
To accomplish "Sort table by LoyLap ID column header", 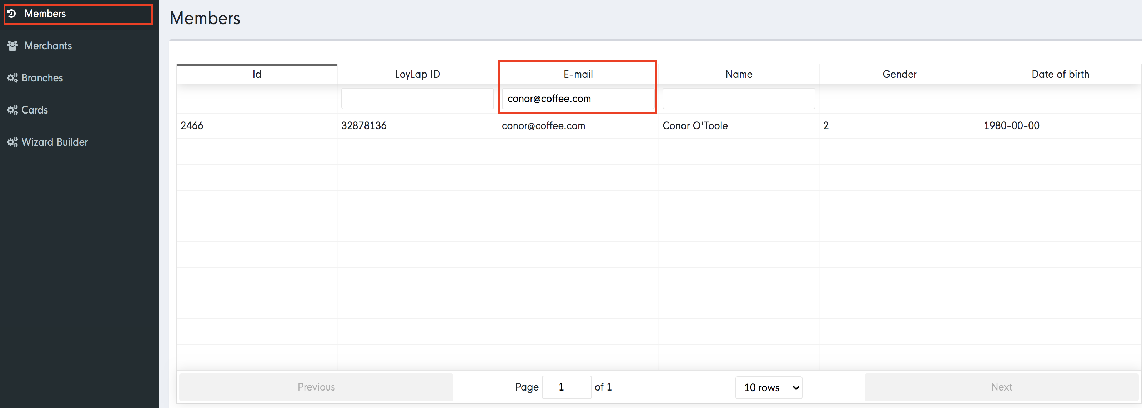I will 417,74.
